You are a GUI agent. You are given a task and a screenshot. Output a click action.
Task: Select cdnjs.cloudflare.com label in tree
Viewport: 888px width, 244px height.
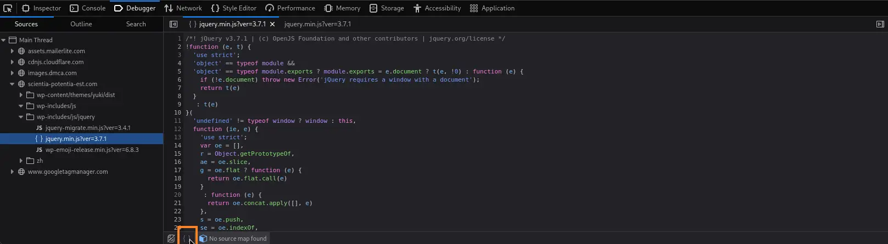[x=55, y=62]
